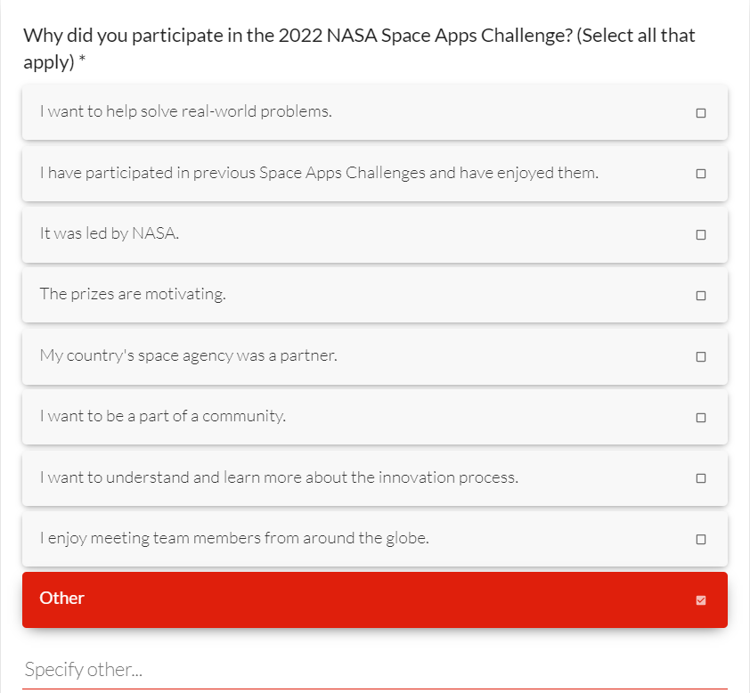Screen dimensions: 750x693
Task: Click the 'My country's space agency was a partner' text
Action: (x=188, y=355)
